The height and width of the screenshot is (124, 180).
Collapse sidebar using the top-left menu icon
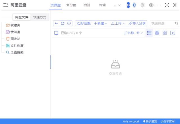[x=5, y=5]
